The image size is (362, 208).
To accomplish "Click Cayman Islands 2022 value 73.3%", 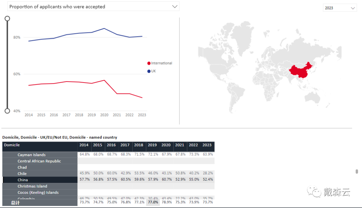I will 194,154.
